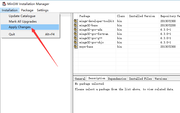180x113 pixels.
Task: Switch to the Description tab
Action: coord(97,78)
